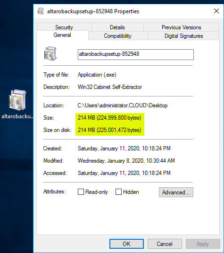Viewport: 224px width, 253px height.
Task: Enable the Read-only checkbox
Action: click(x=81, y=192)
